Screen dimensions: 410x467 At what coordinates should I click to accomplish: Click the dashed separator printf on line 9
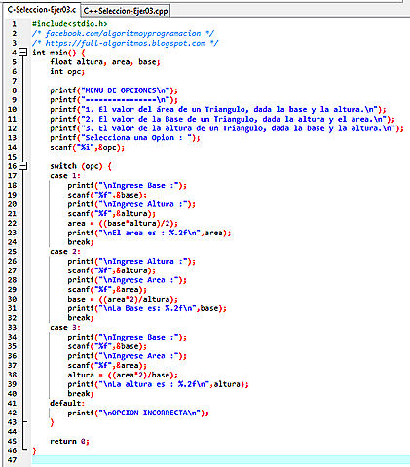coord(114,100)
